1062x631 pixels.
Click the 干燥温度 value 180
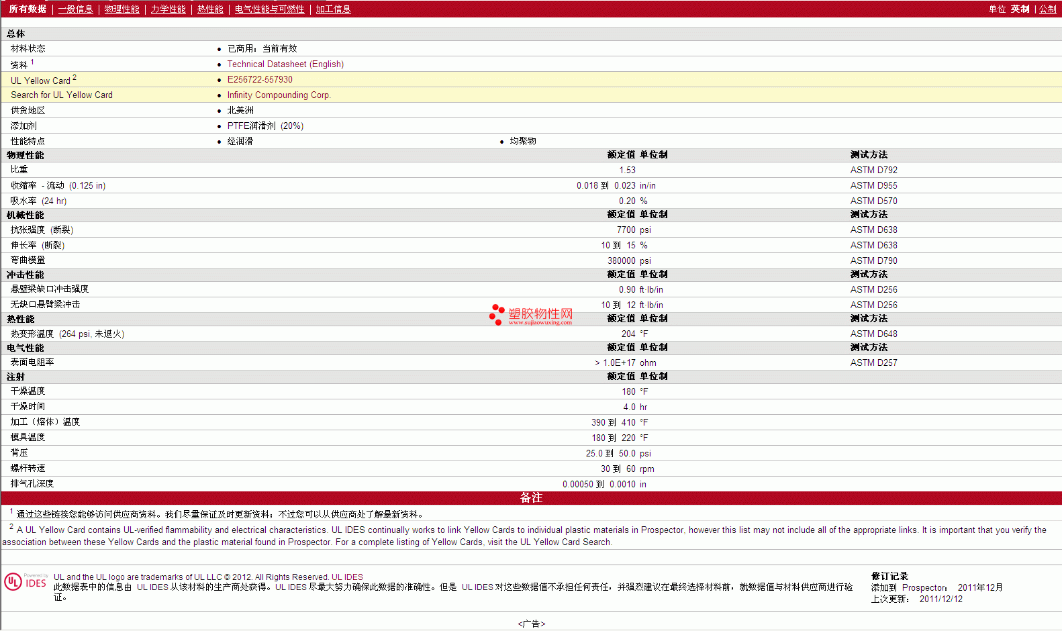[628, 391]
